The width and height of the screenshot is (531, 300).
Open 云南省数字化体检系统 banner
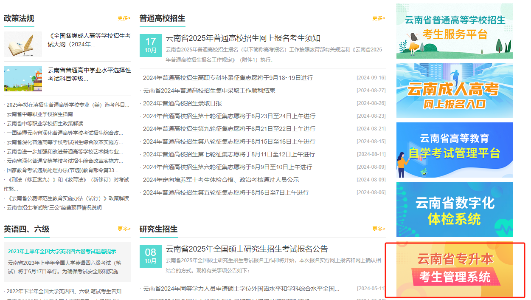[454, 209]
